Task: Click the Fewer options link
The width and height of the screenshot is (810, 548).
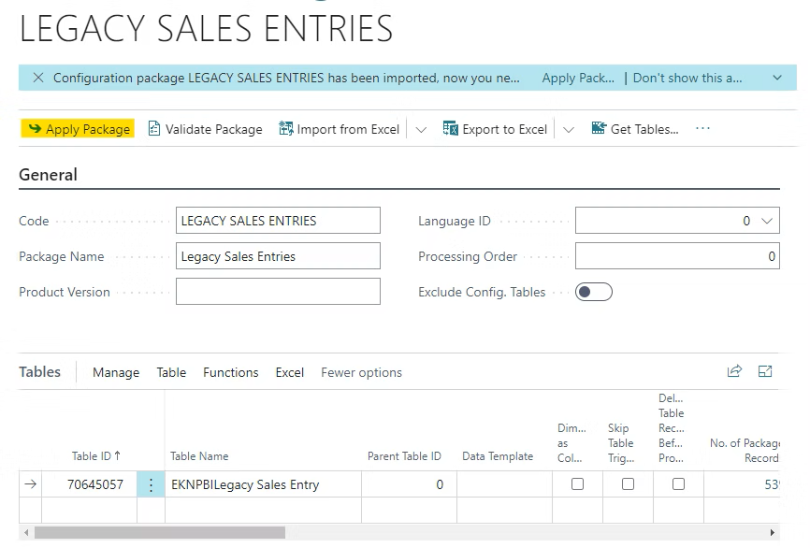Action: pyautogui.click(x=361, y=372)
